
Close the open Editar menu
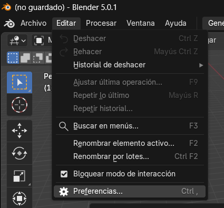coord(66,23)
